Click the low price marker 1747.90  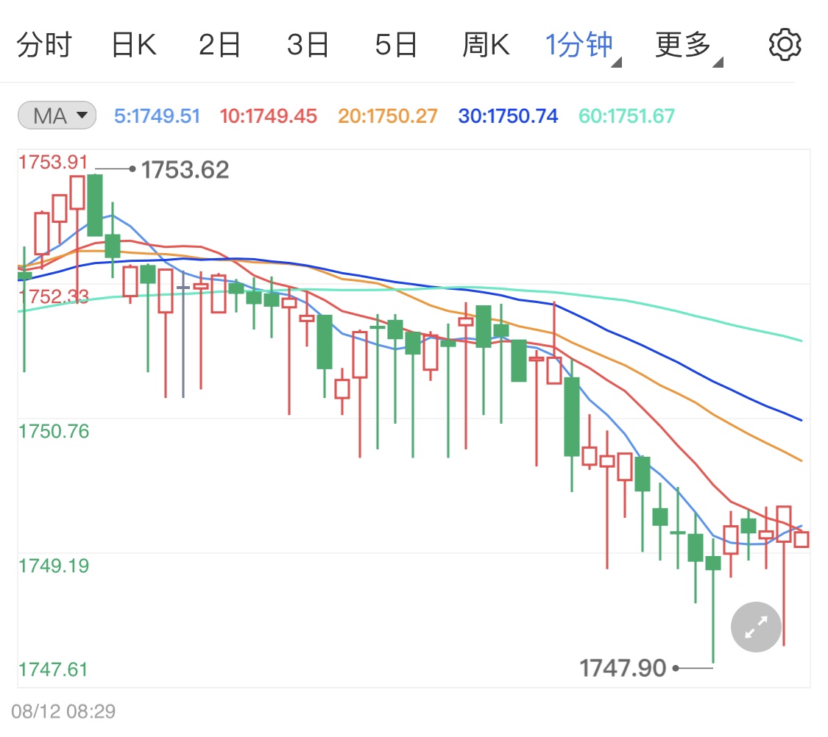coord(623,666)
